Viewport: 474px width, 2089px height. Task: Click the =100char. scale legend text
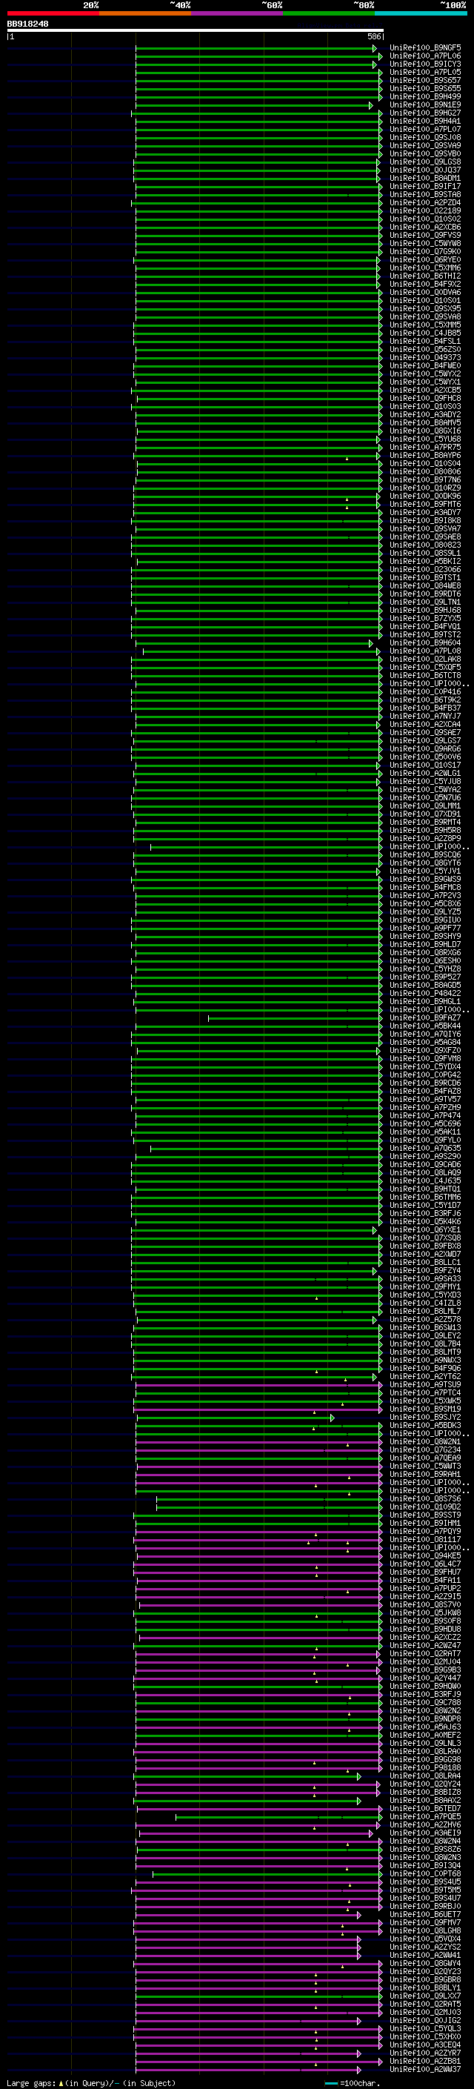click(x=361, y=2083)
